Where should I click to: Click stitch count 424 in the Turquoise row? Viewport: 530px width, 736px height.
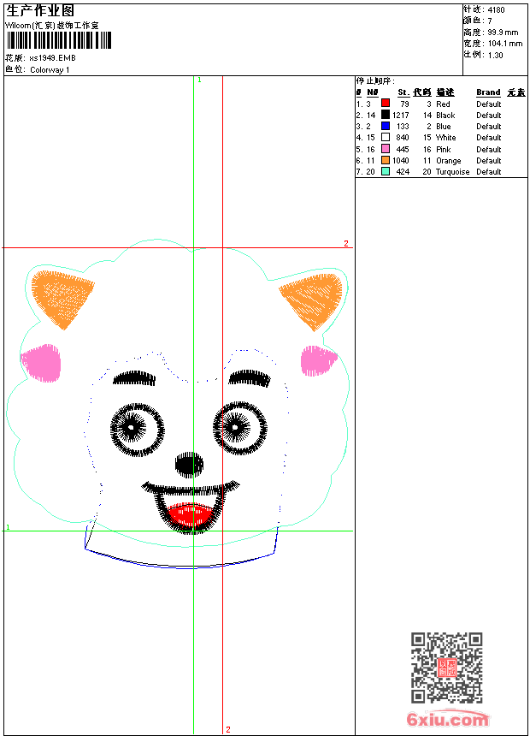pos(403,172)
